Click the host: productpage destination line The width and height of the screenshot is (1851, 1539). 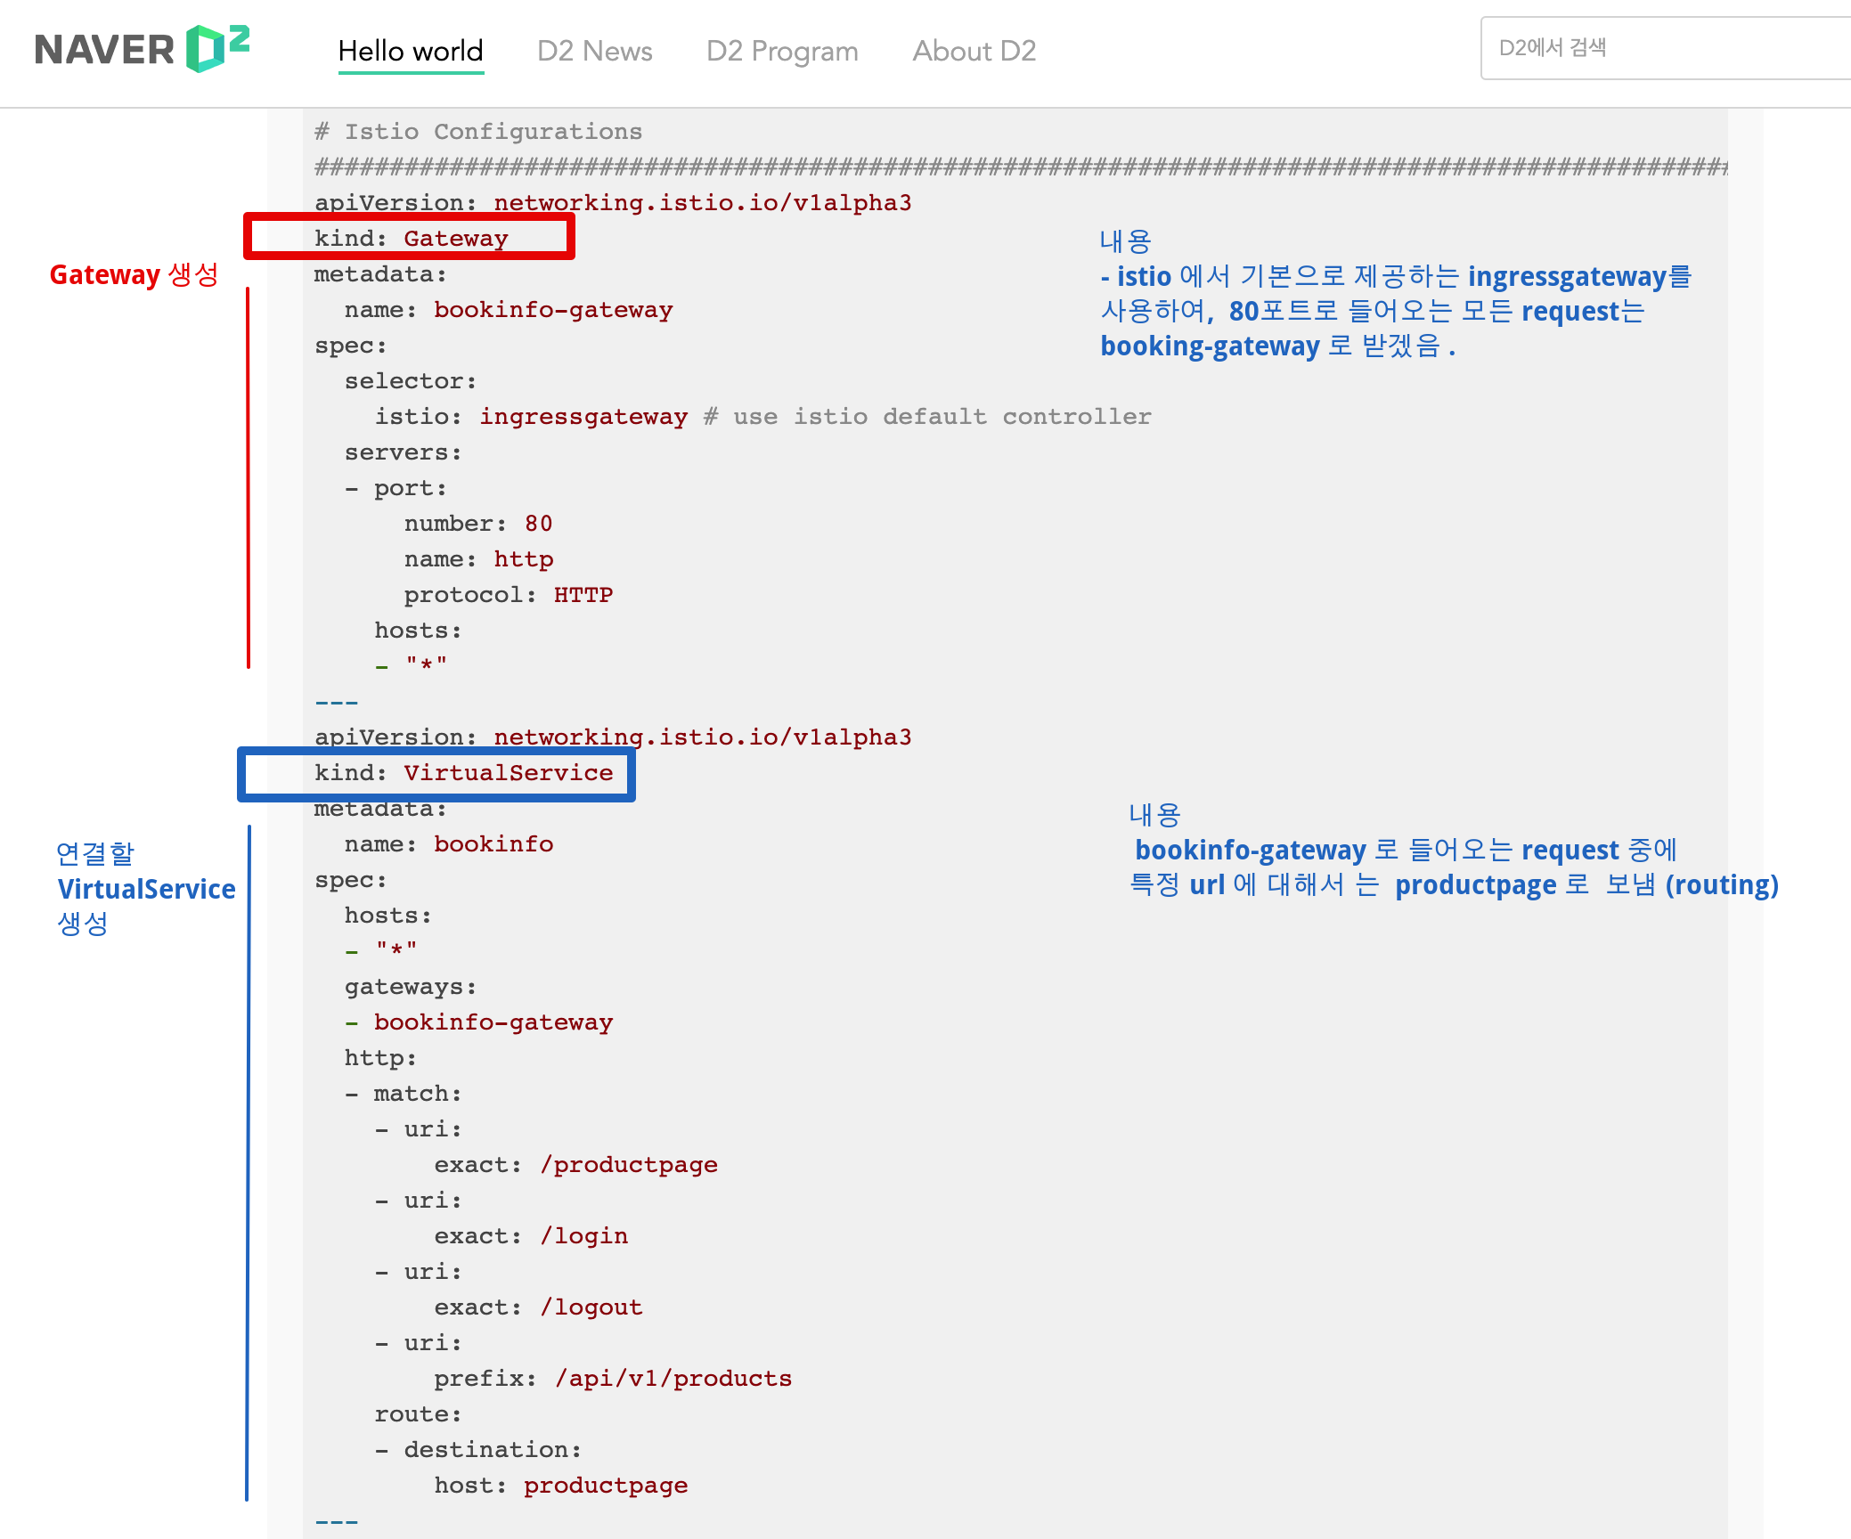coord(560,1486)
